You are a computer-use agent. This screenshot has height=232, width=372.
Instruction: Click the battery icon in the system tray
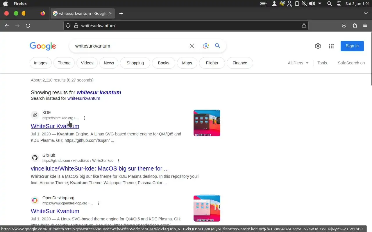coord(263,3)
